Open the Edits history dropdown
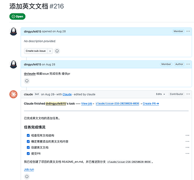This screenshot has width=194, height=180. pyautogui.click(x=160, y=94)
